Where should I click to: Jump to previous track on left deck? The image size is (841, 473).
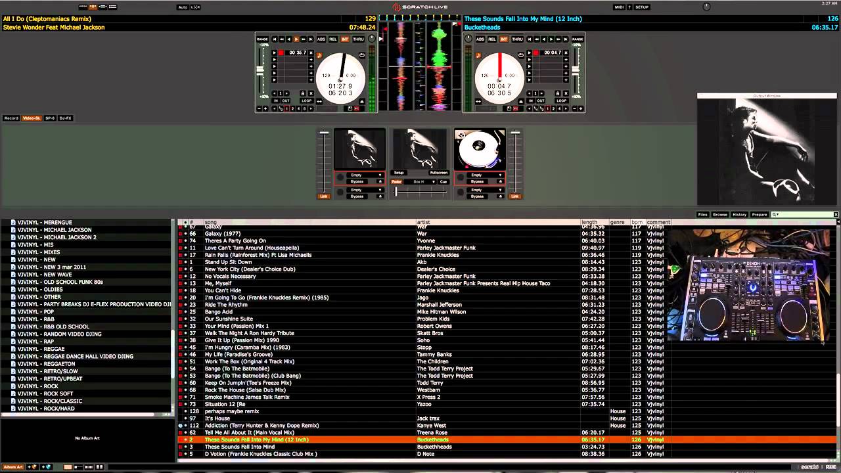tap(275, 39)
